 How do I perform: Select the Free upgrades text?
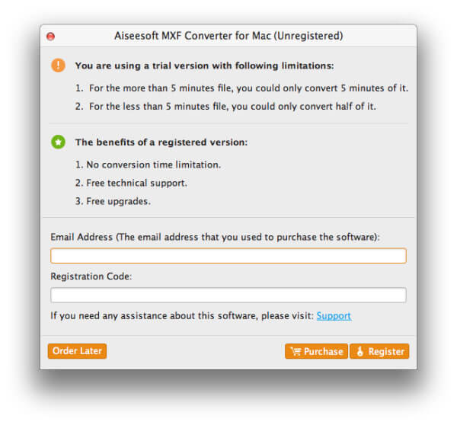point(113,201)
